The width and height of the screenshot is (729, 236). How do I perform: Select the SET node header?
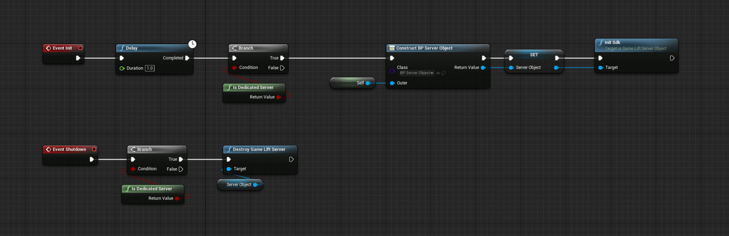point(534,55)
